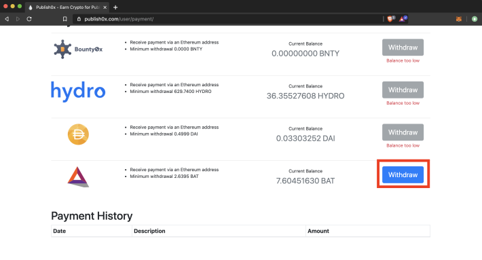This screenshot has height=260, width=482.
Task: Click 'Balance too low' under BNTY Withdraw
Action: click(403, 60)
